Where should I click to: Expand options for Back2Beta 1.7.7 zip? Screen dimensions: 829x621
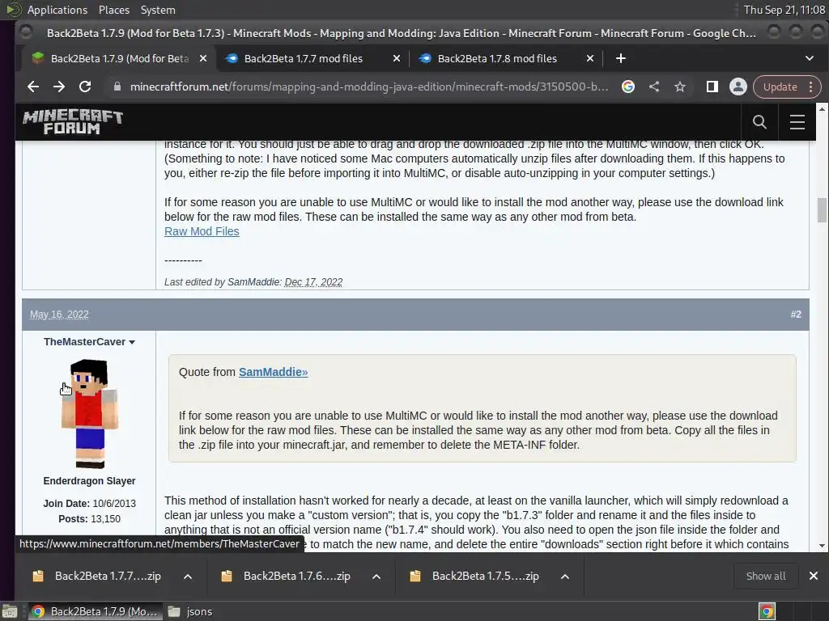pyautogui.click(x=188, y=576)
